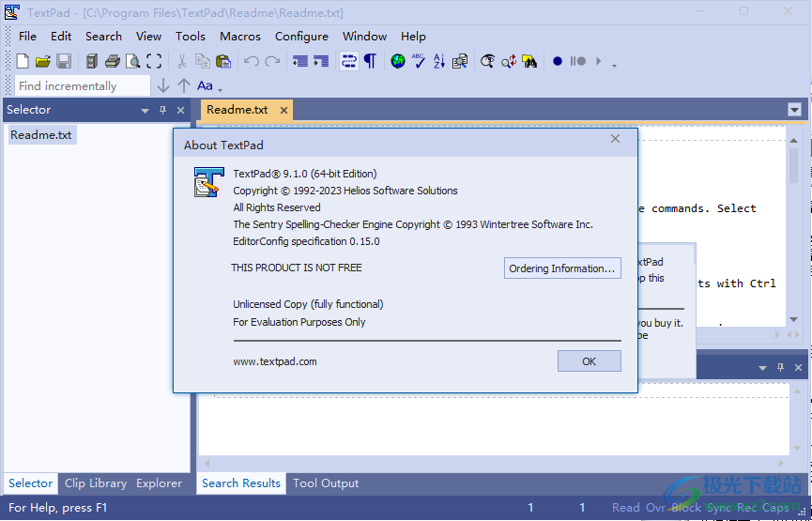The width and height of the screenshot is (812, 521).
Task: Start recording macro with the dot icon
Action: [558, 61]
